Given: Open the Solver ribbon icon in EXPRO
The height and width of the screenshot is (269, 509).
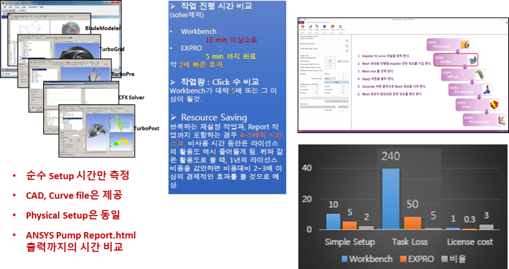Looking at the screenshot, I should [x=332, y=27].
